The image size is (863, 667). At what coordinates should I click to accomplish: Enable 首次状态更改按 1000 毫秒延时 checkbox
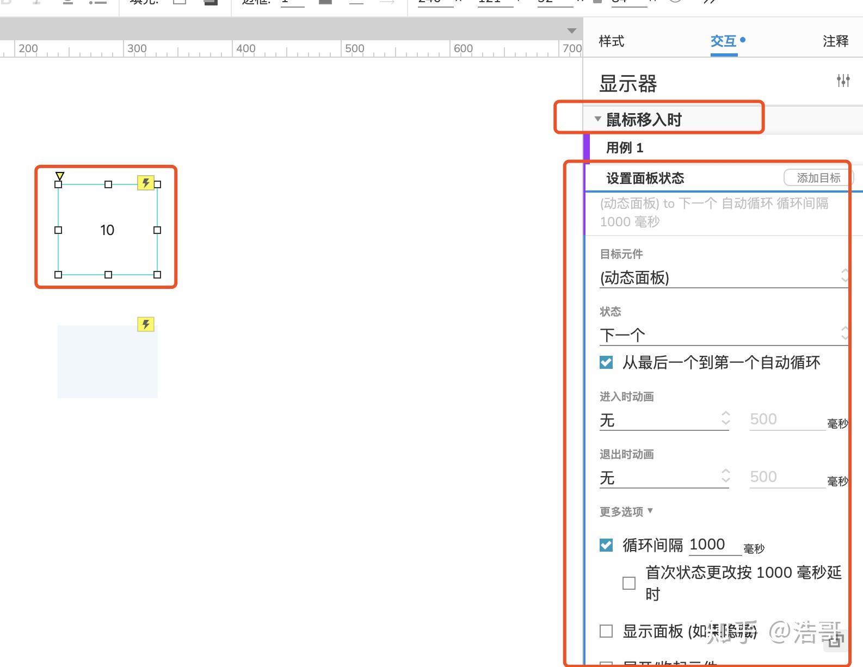click(629, 583)
